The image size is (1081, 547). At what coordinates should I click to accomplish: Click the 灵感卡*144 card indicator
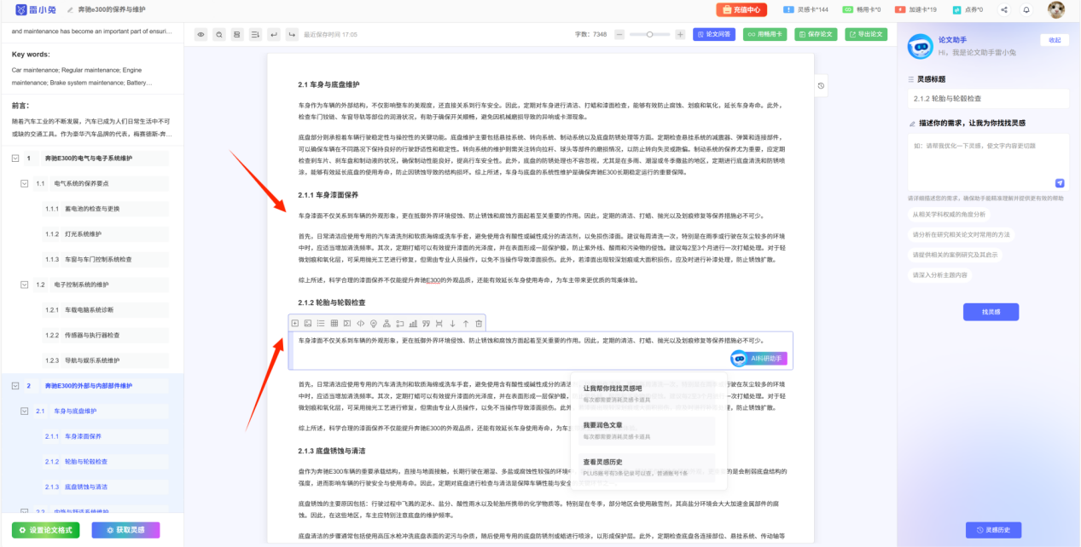point(805,9)
